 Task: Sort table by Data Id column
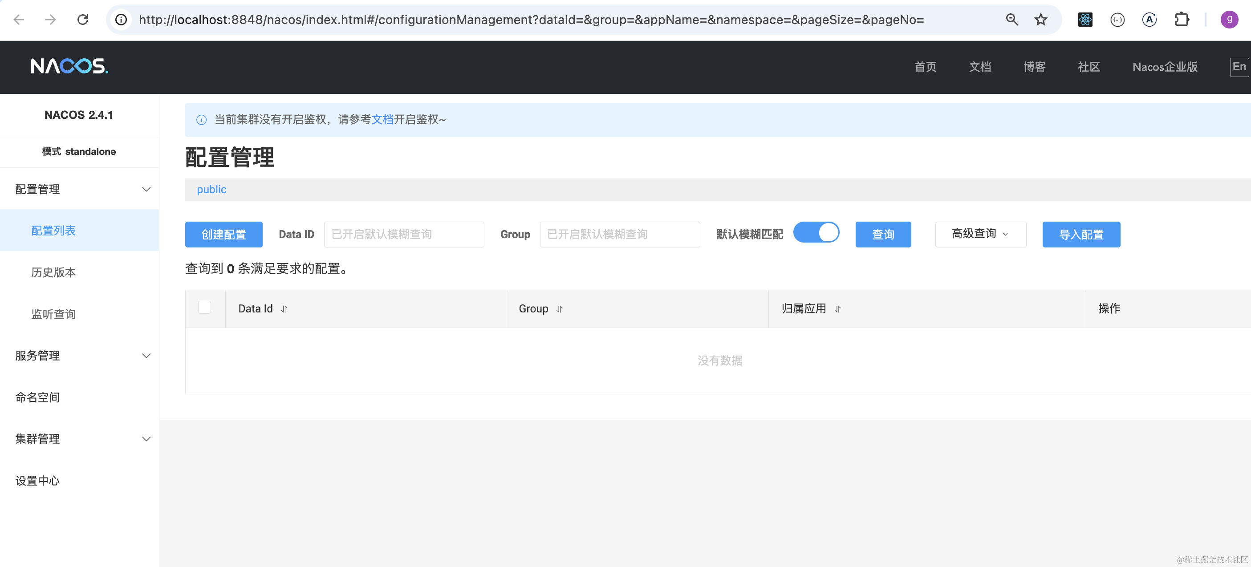tap(284, 309)
